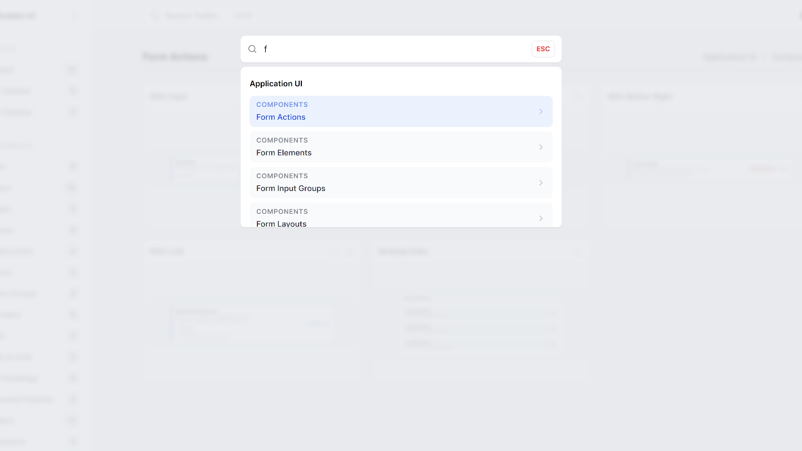Expand the Form Layouts result via its chevron
Screen dimensions: 802x451
(540, 218)
